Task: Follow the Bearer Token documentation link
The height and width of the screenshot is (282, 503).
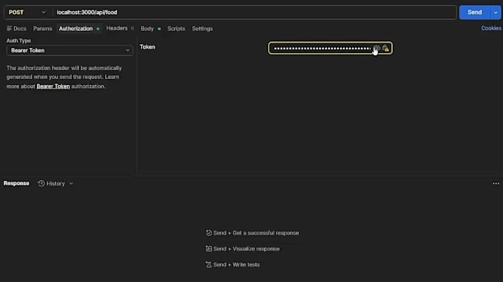Action: click(53, 86)
